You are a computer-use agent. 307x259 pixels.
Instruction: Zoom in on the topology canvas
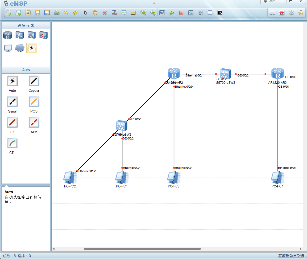pyautogui.click(x=143, y=13)
